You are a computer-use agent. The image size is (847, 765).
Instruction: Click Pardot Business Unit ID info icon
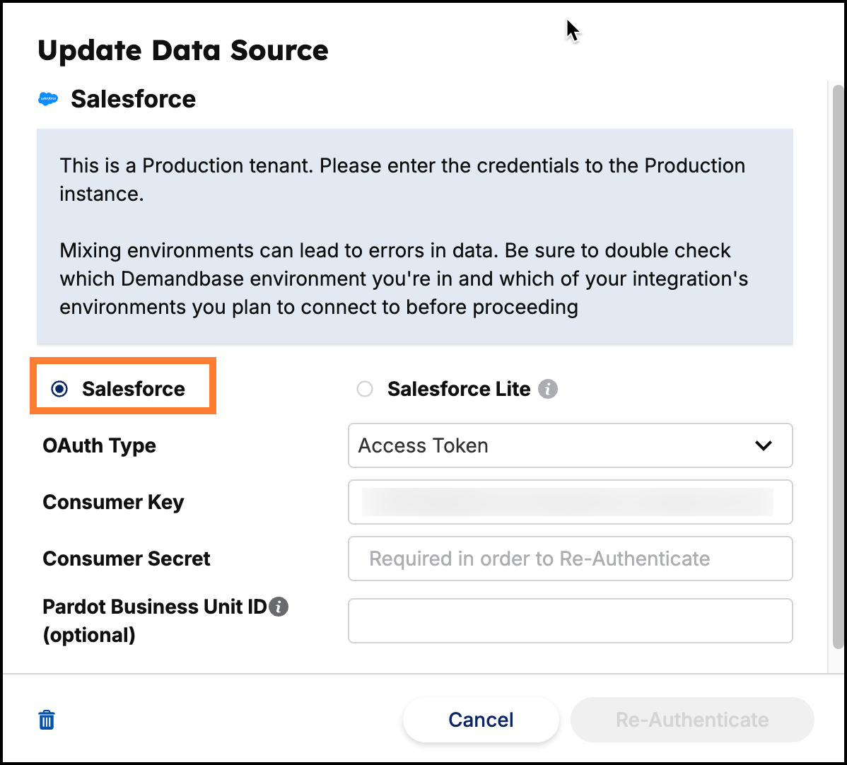[279, 607]
